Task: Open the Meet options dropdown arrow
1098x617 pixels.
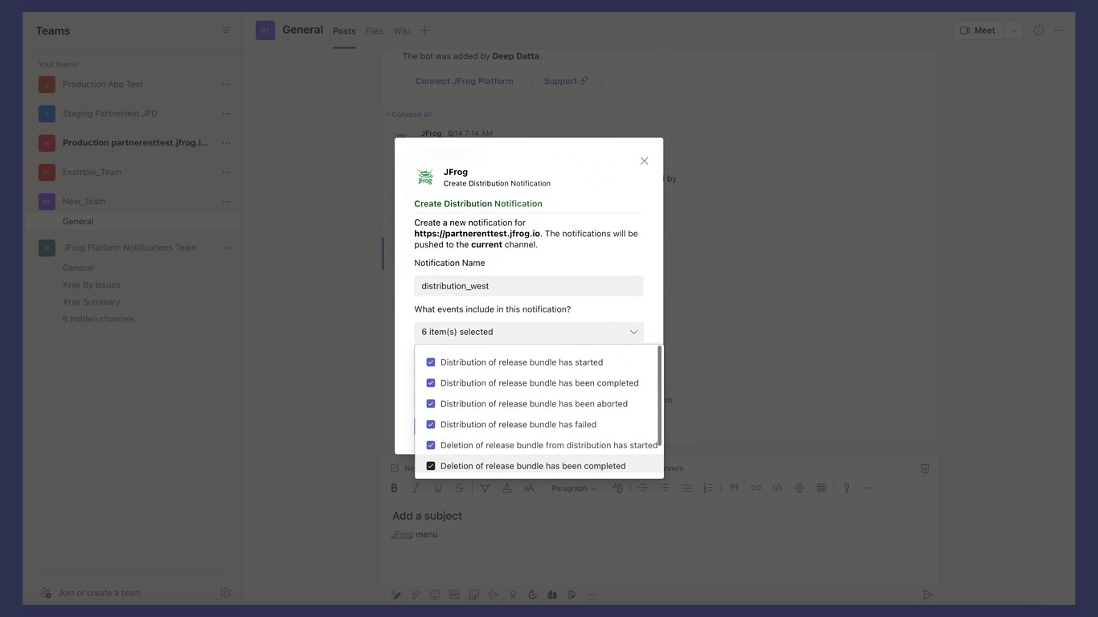Action: coord(1014,31)
